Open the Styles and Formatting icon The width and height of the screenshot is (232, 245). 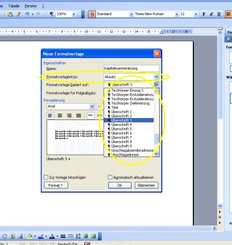coord(92,14)
